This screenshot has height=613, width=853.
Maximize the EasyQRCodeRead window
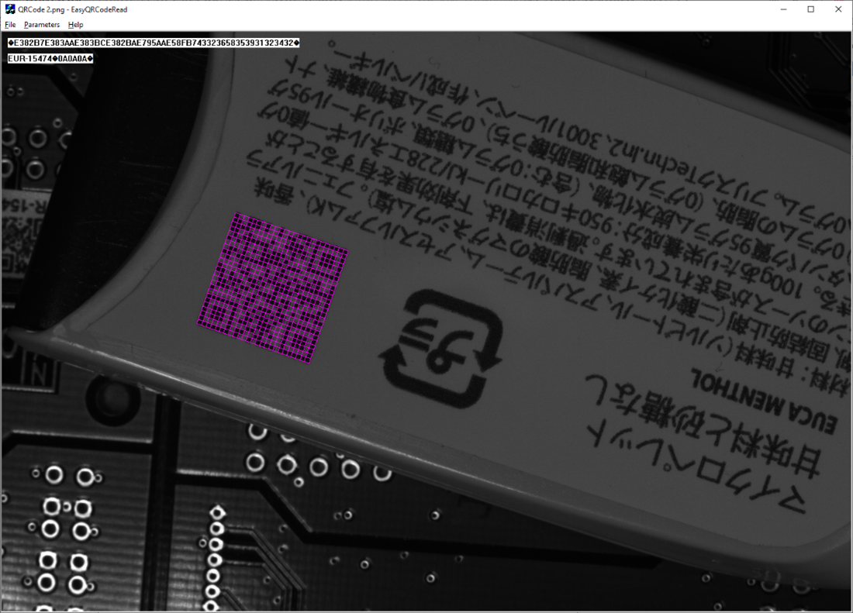[810, 9]
